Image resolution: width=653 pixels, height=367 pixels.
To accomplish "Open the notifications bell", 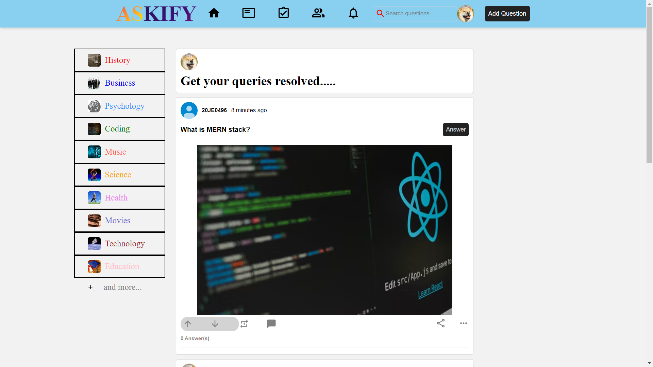I will coord(353,13).
